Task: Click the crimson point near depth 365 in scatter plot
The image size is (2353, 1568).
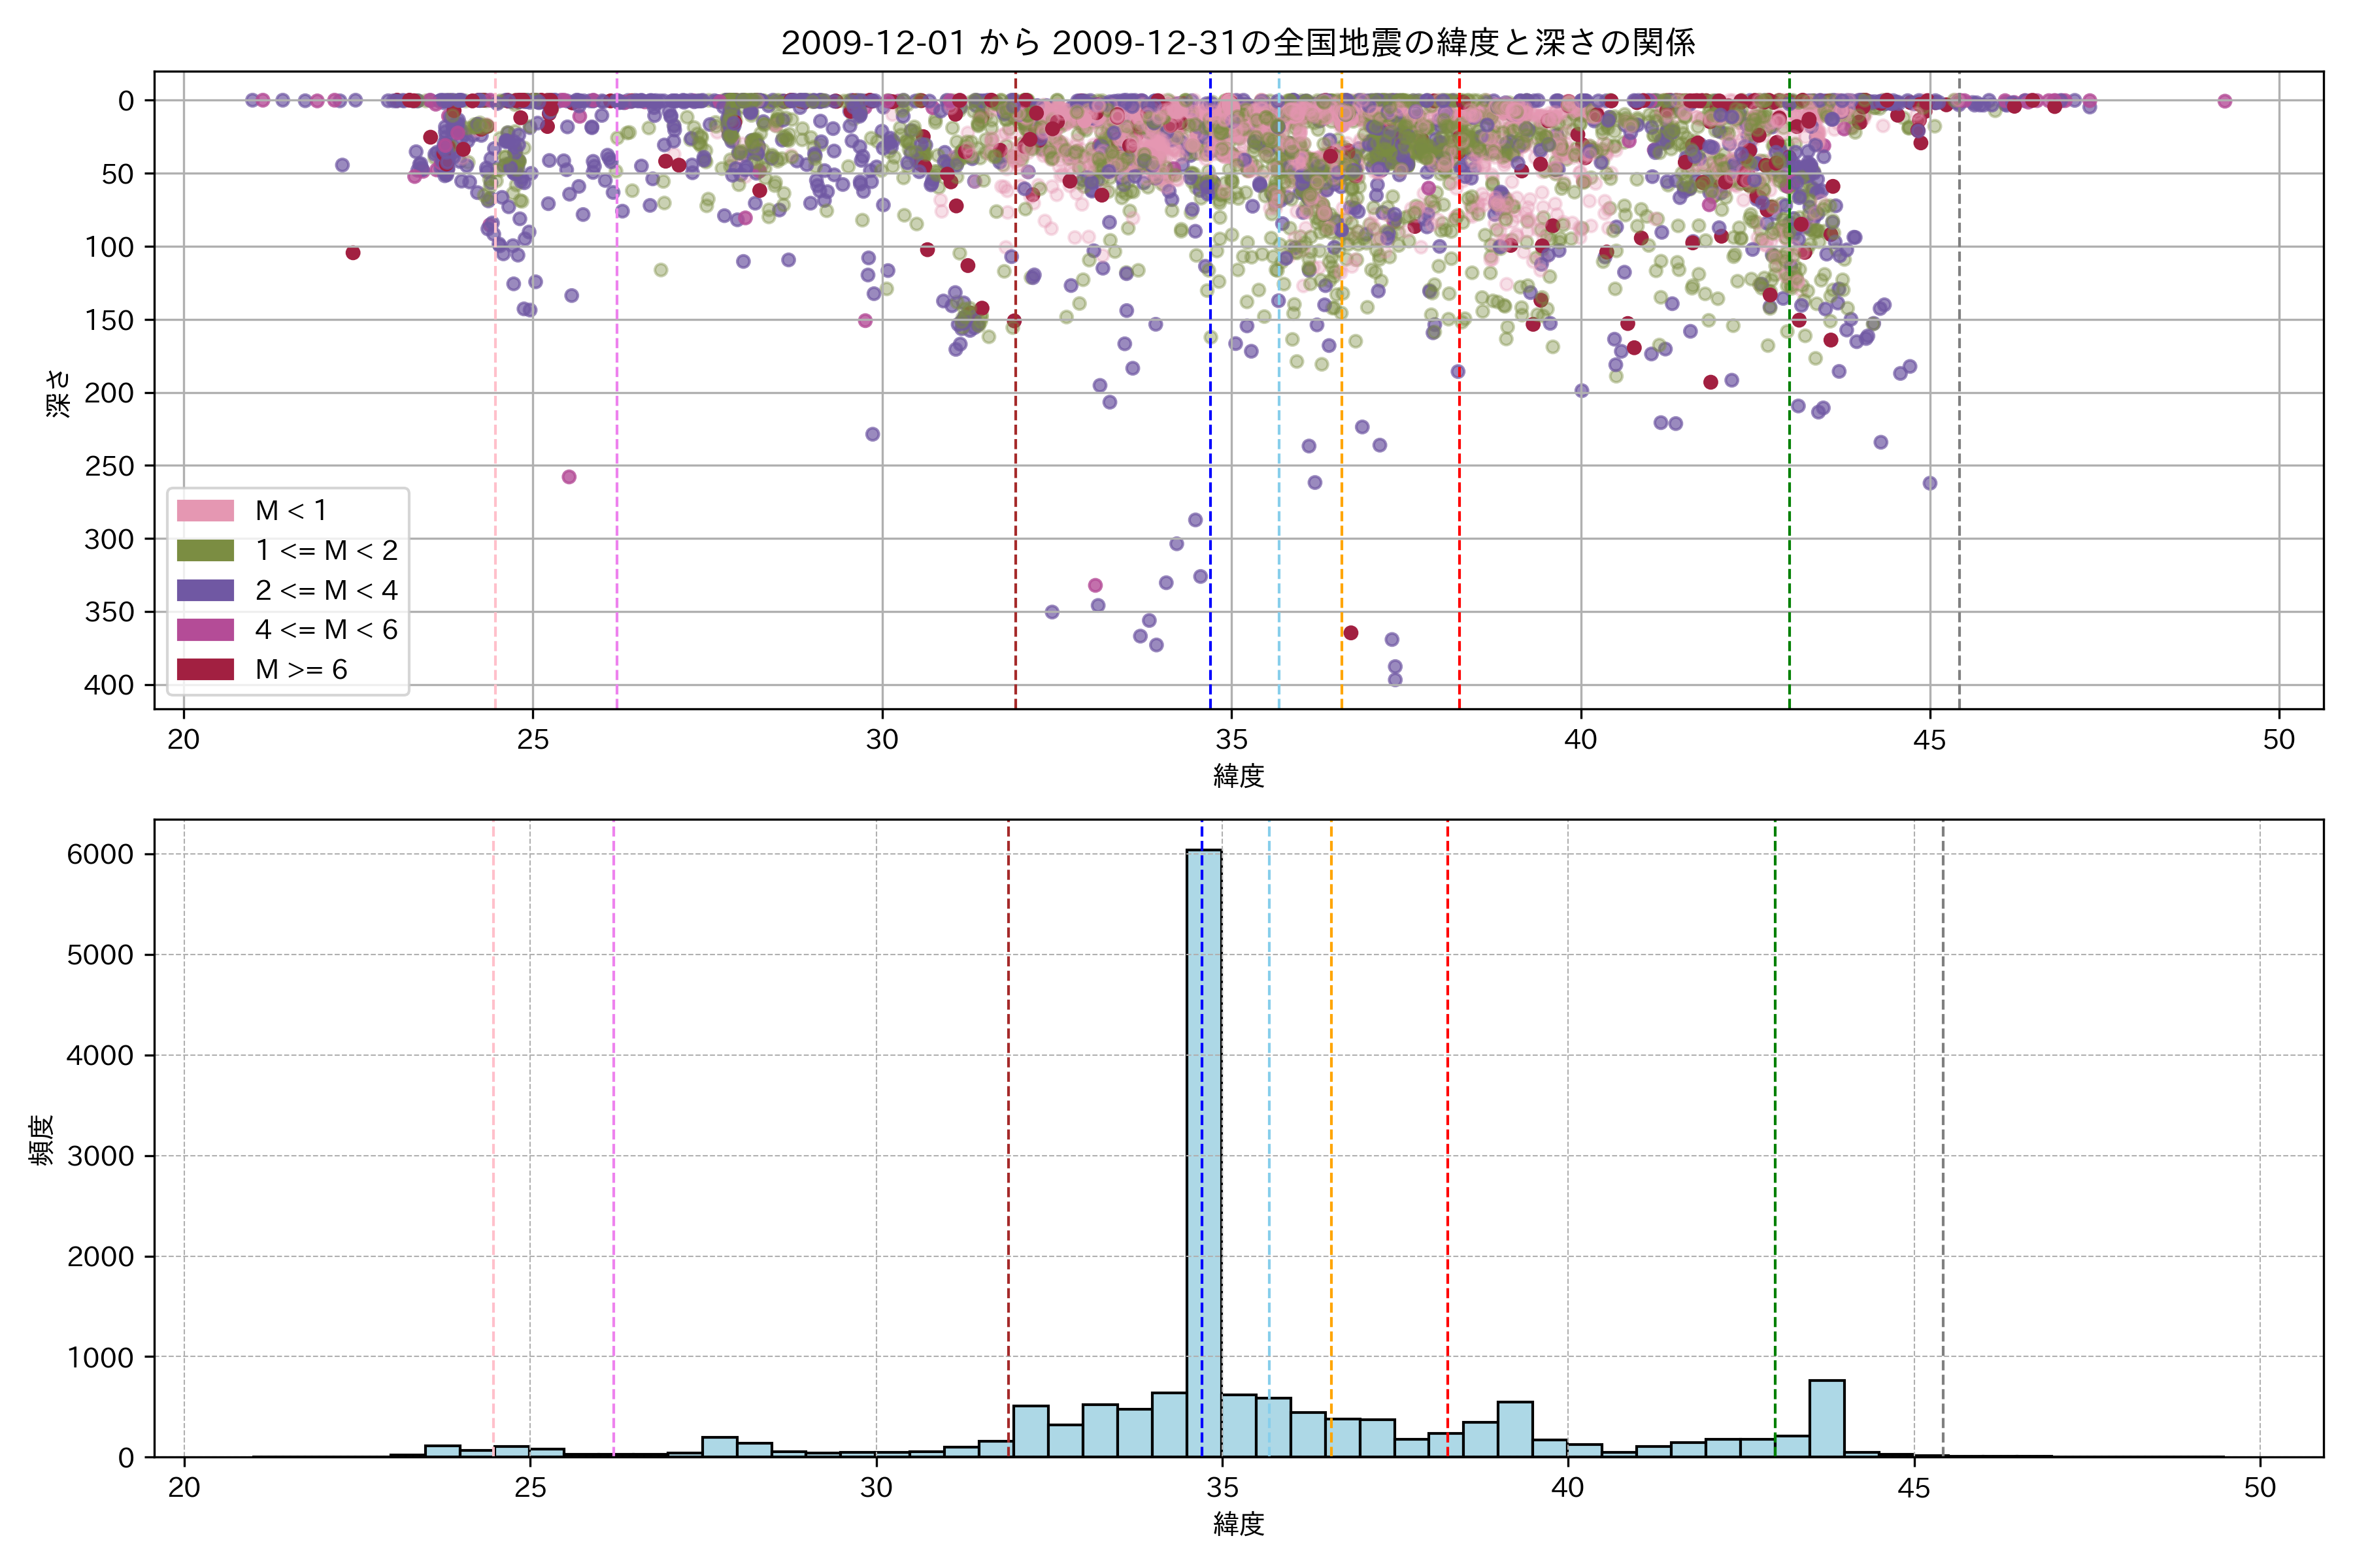Action: pyautogui.click(x=1350, y=633)
